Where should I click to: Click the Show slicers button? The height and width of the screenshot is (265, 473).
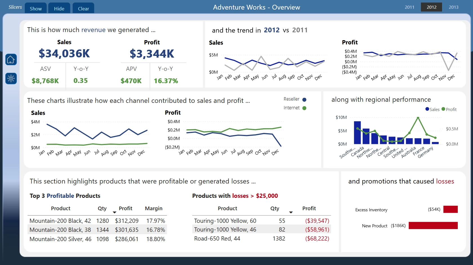pyautogui.click(x=36, y=8)
